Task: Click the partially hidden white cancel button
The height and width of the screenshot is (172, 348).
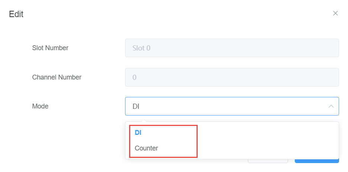Action: pyautogui.click(x=268, y=161)
